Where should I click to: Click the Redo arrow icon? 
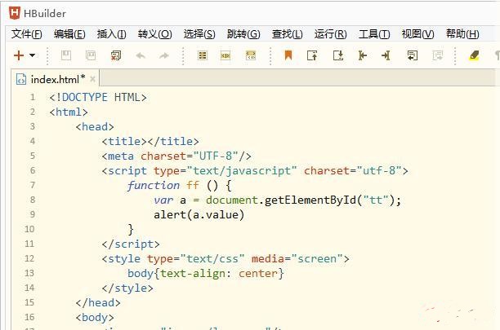pos(164,55)
